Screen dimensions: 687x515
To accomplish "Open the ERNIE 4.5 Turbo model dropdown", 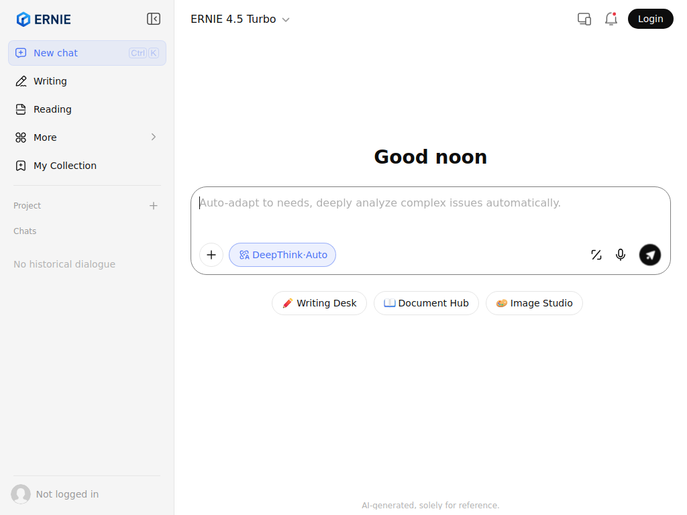I will [240, 19].
